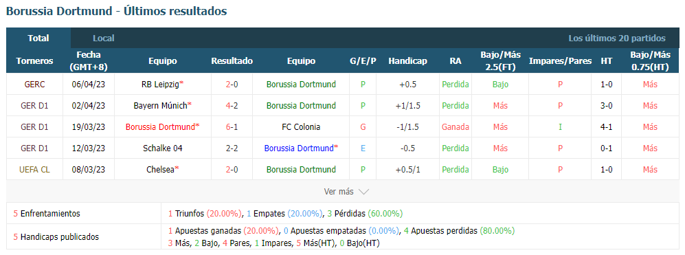Click the Handicap column header
The image size is (685, 255).
[407, 60]
